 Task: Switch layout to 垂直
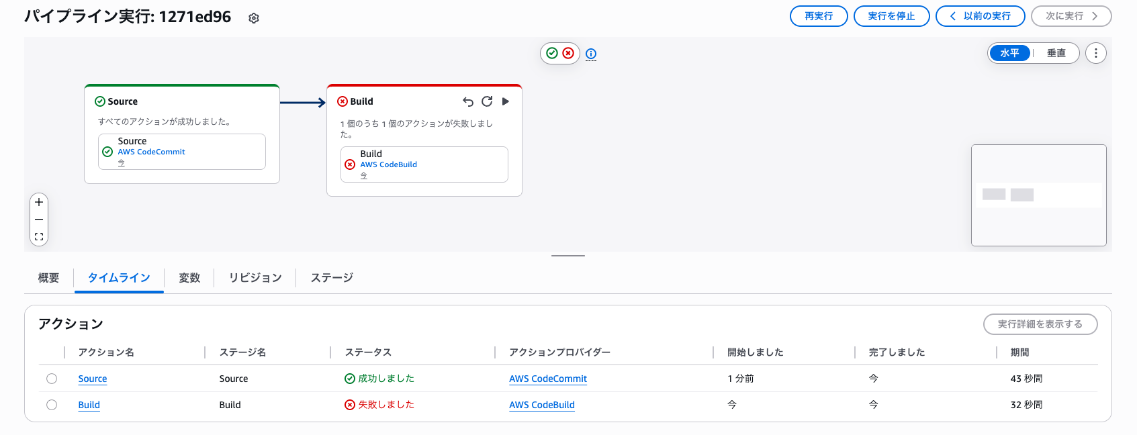[x=1056, y=53]
